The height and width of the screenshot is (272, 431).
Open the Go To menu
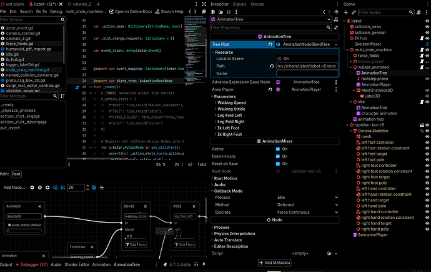click(41, 11)
